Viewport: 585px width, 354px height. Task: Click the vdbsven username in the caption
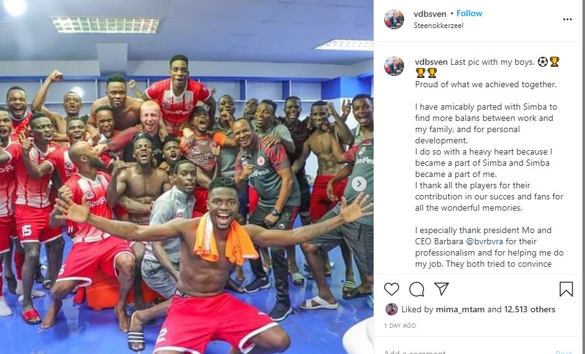click(431, 62)
